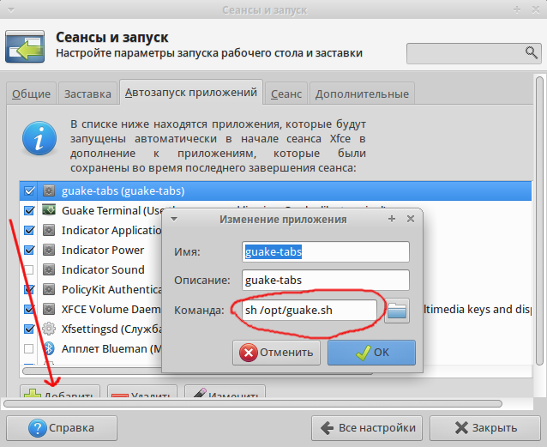Click the Все настройки button
This screenshot has width=547, height=447.
[x=367, y=427]
